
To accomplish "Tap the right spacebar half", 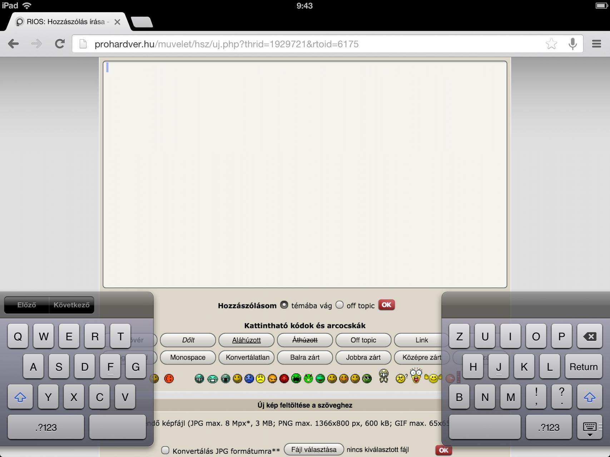I will (x=485, y=427).
